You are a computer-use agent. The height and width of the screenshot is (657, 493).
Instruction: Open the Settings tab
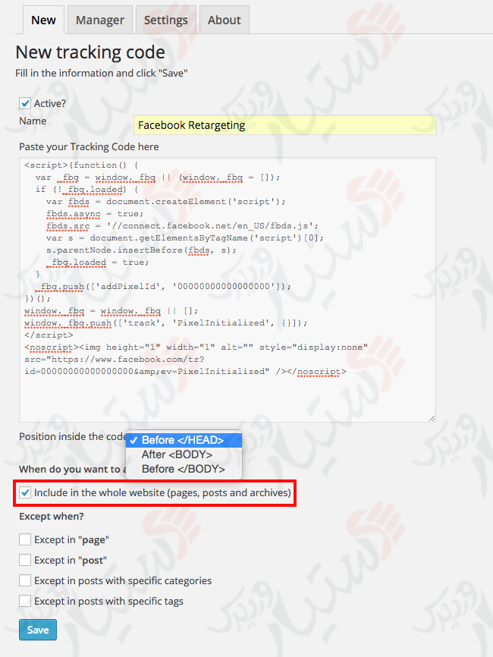click(x=166, y=20)
